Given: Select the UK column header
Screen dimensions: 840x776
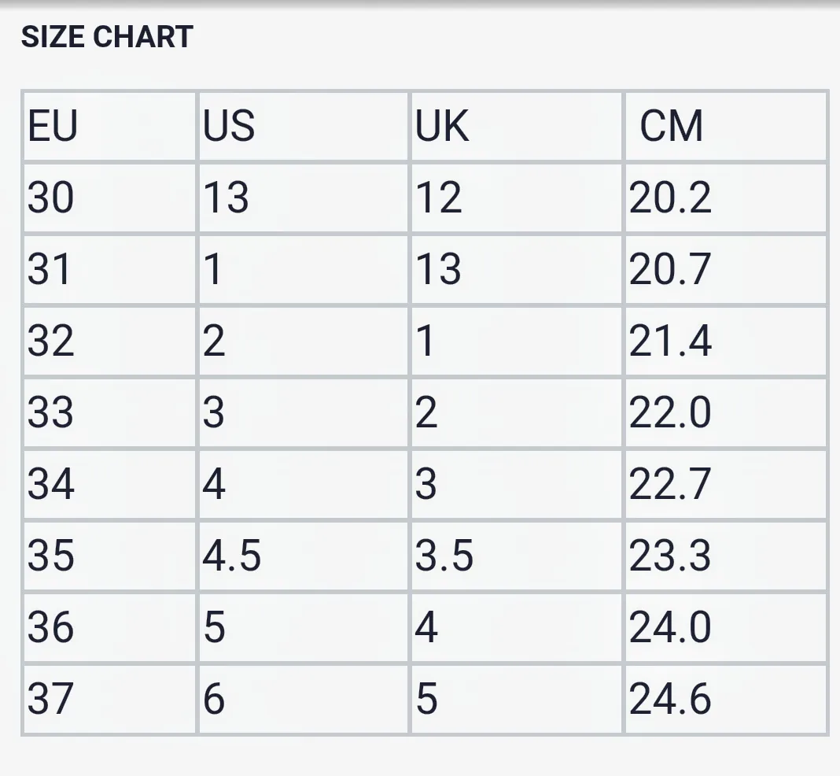Looking at the screenshot, I should pyautogui.click(x=516, y=126).
